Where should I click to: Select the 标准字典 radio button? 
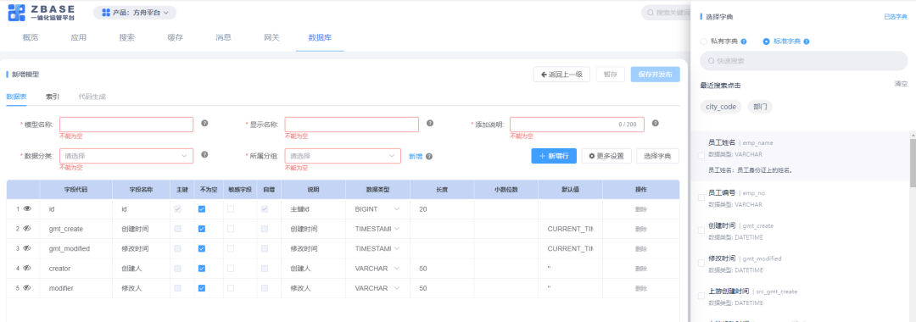(x=767, y=42)
